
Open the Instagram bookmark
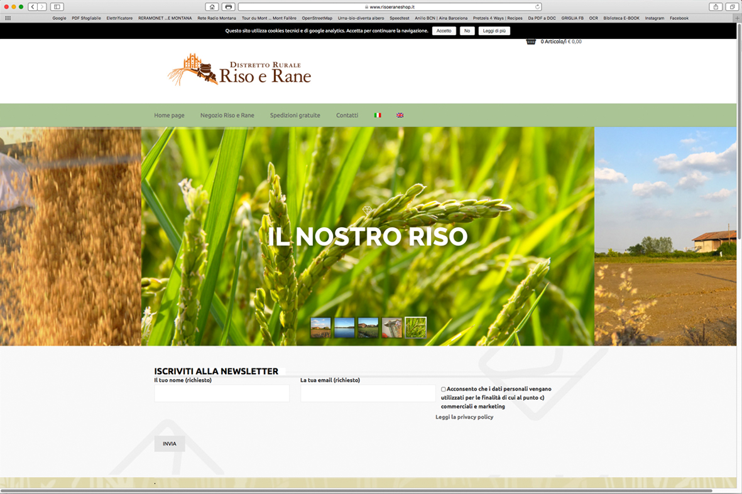(x=655, y=18)
